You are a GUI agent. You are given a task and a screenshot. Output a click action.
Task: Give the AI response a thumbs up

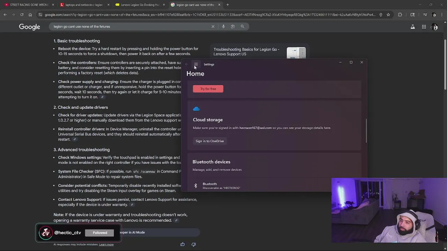(x=183, y=244)
